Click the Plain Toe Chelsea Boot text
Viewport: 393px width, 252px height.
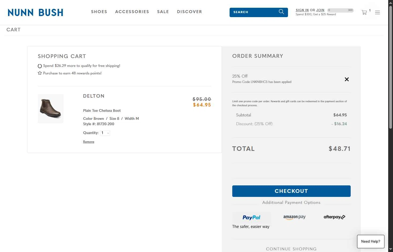pos(102,110)
